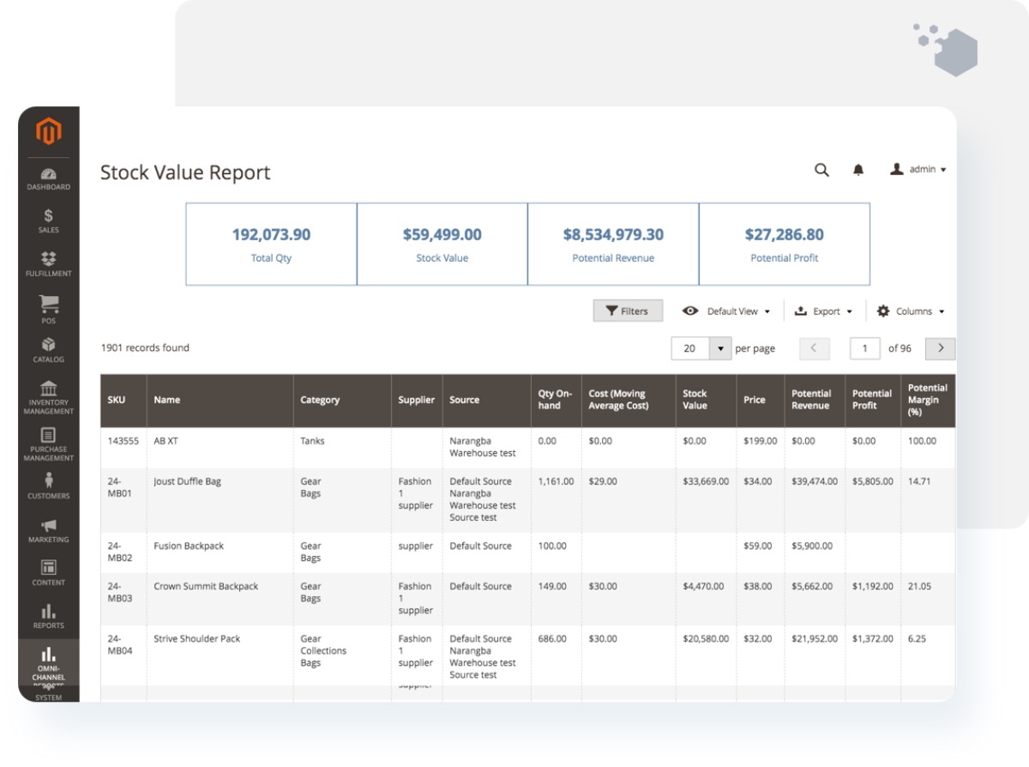Go to the next page of results
Screen dimensions: 1029x767
(940, 348)
